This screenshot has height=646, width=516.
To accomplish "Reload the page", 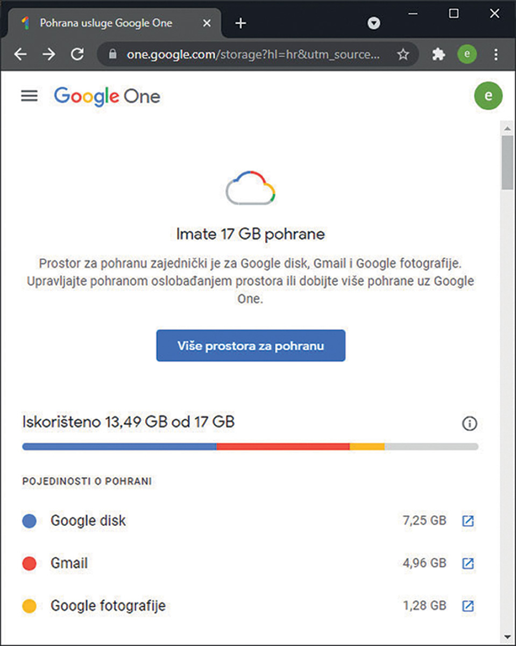I will point(77,54).
